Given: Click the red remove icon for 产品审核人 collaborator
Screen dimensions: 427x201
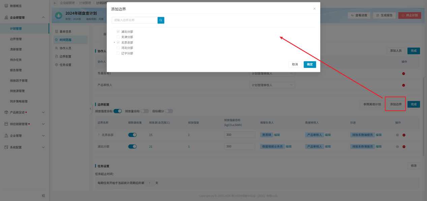Looking at the screenshot, I should (403, 85).
